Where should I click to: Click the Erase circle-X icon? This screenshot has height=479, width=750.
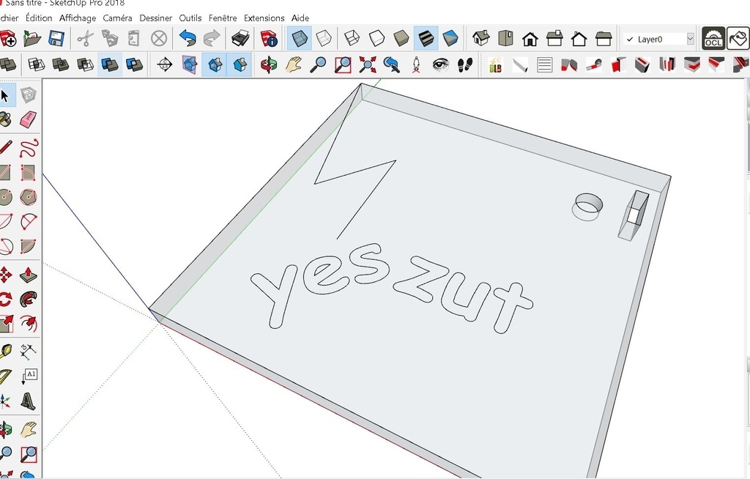159,38
